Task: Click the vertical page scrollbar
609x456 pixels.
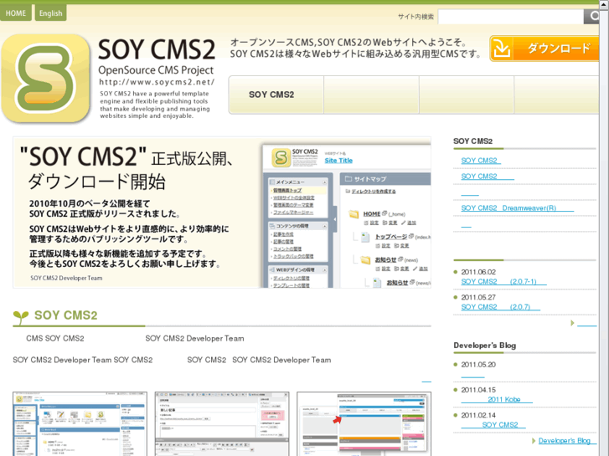Action: point(604,228)
